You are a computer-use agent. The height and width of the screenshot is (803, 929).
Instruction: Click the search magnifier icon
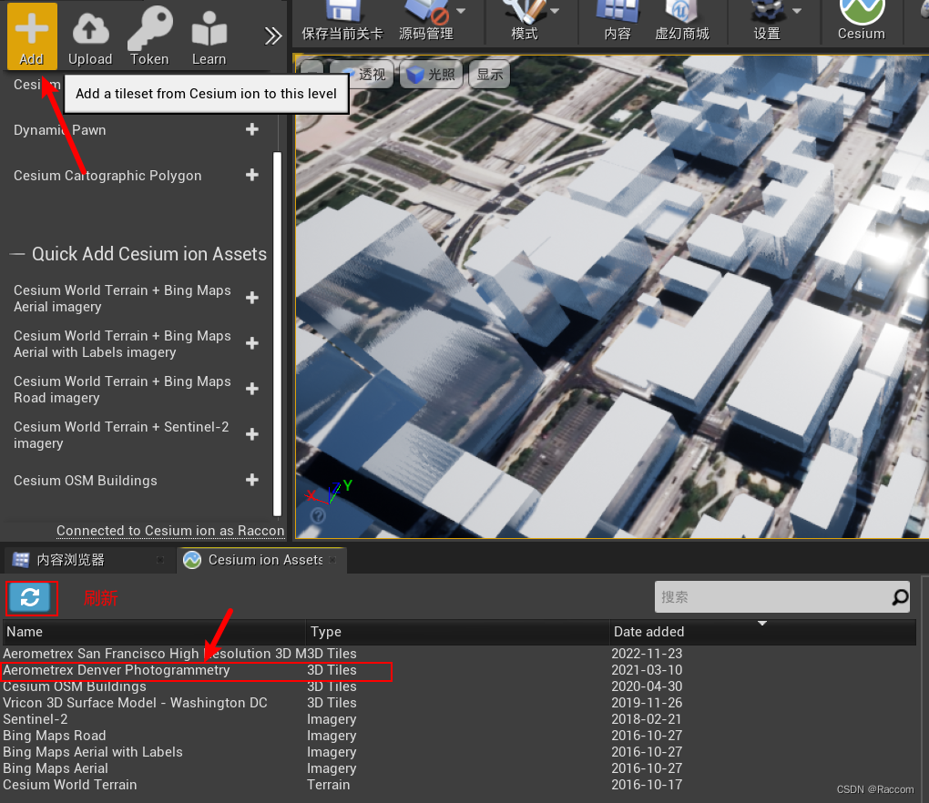[x=900, y=597]
